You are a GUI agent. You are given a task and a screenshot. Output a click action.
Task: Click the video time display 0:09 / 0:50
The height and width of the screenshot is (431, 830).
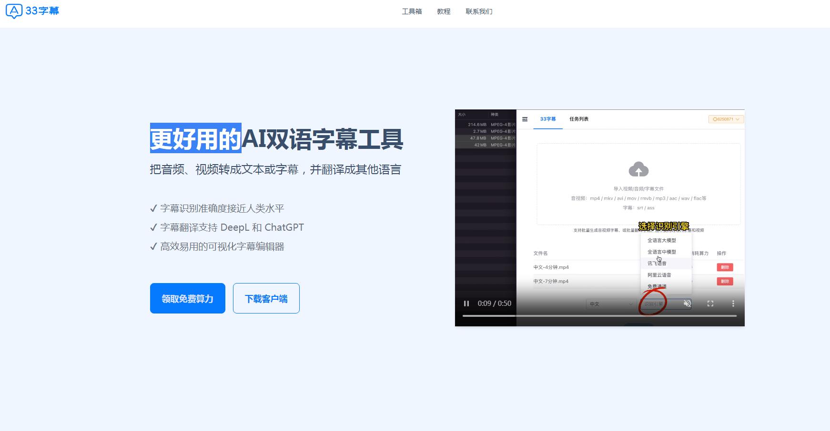[495, 304]
